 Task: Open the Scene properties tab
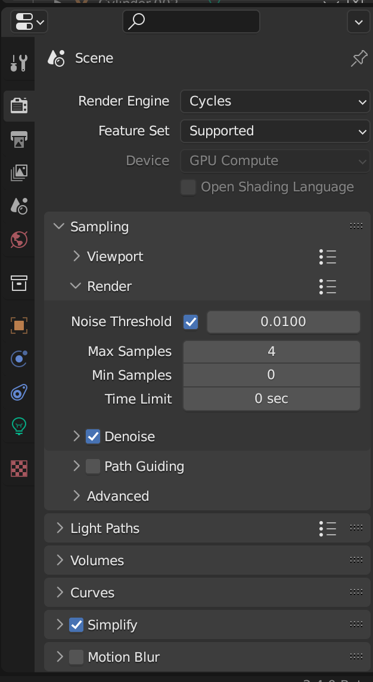coord(18,206)
